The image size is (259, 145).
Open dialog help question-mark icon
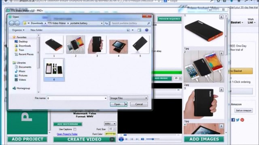click(146, 30)
